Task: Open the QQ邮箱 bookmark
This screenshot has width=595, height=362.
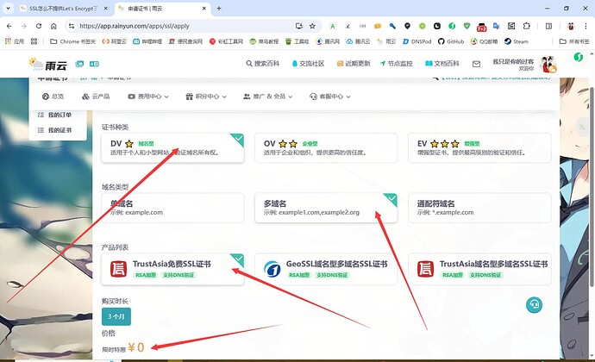Action: pos(484,41)
